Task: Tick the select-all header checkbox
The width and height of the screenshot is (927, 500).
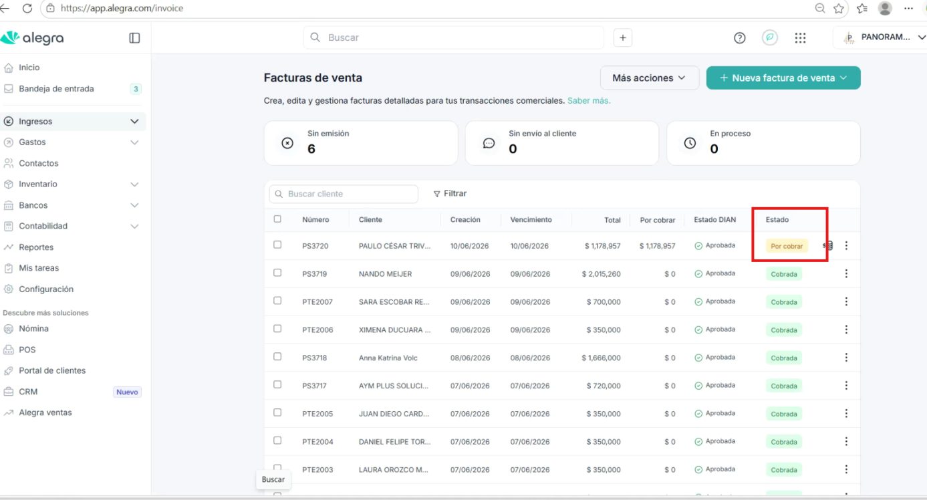Action: (x=277, y=219)
